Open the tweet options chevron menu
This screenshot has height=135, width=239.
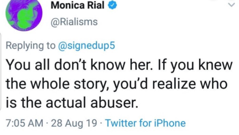pyautogui.click(x=231, y=5)
